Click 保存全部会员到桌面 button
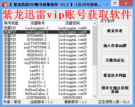The image size is (135, 107). [115, 90]
